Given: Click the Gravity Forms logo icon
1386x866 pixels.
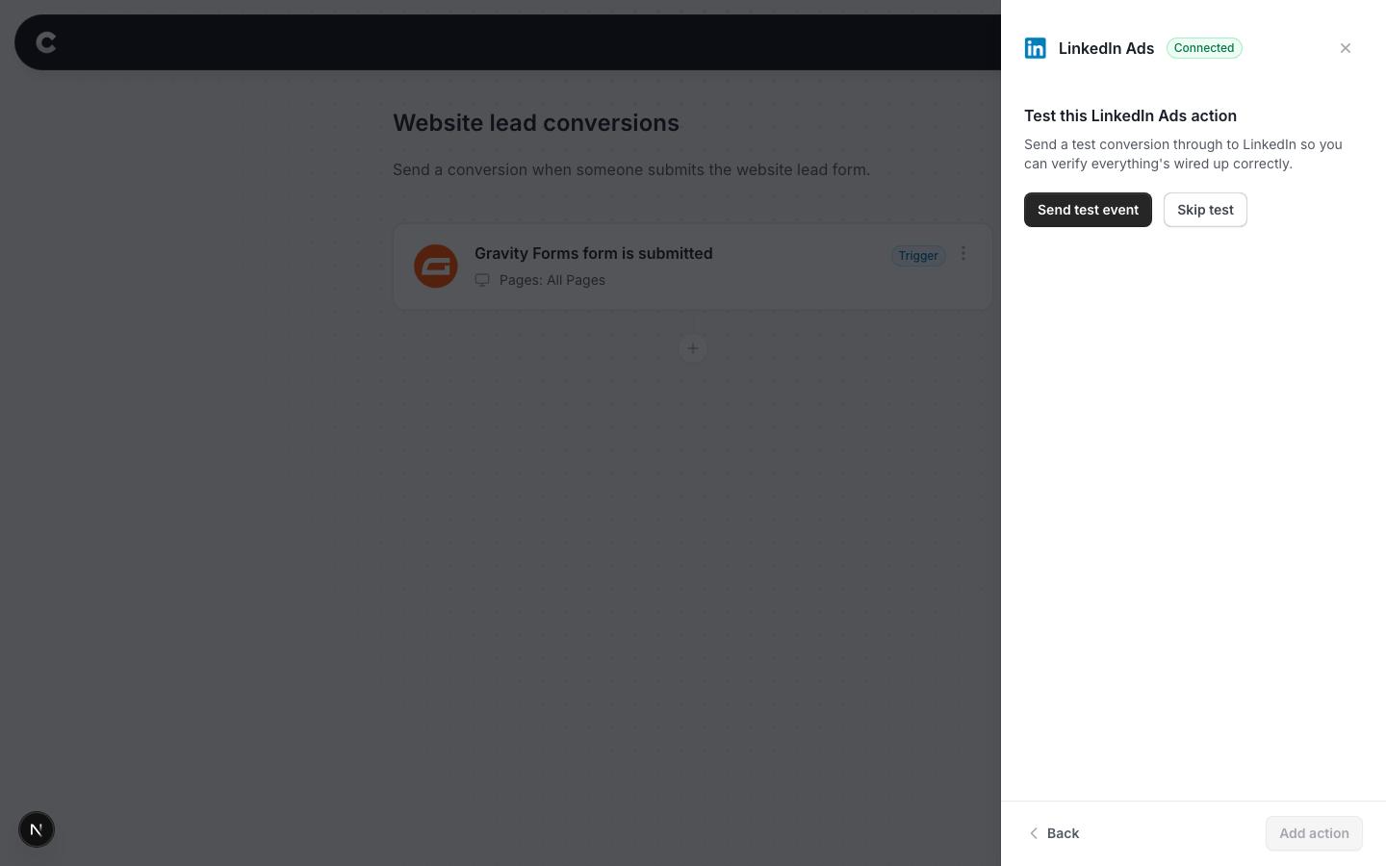Looking at the screenshot, I should (x=436, y=266).
